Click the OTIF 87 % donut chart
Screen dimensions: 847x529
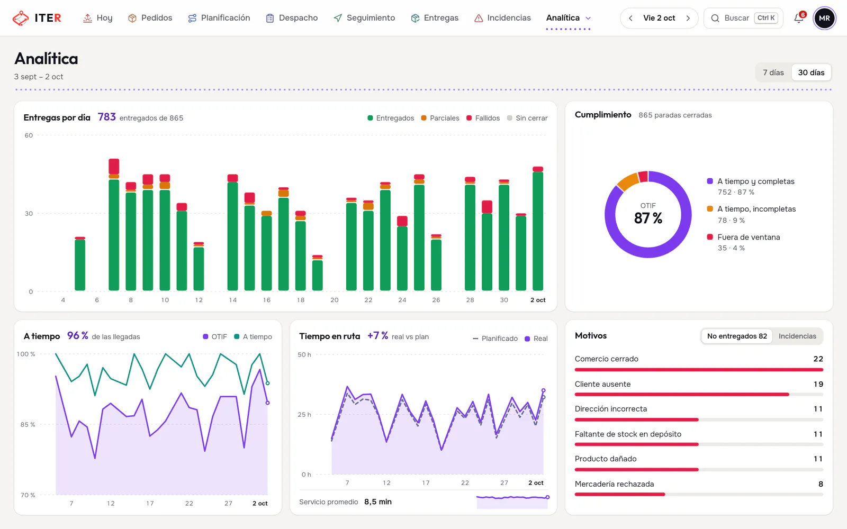[648, 214]
